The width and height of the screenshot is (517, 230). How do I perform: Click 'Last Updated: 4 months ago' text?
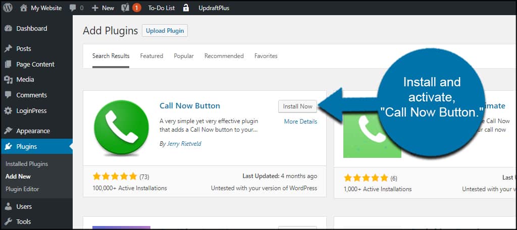(x=280, y=176)
